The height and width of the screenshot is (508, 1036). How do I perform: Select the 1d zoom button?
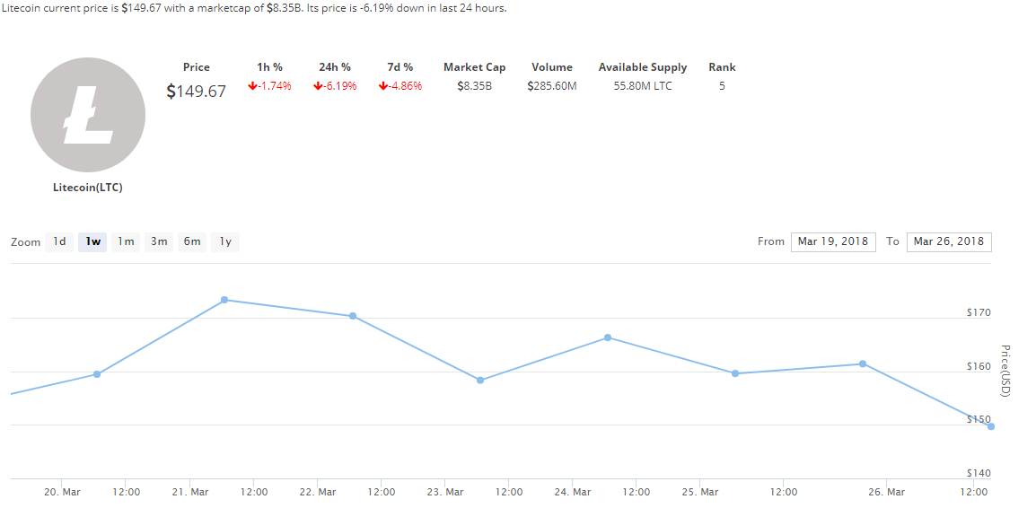(59, 241)
